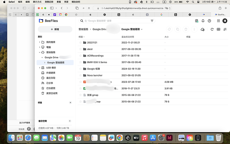The image size is (230, 144).
Task: Click the copy toolbar icon
Action: tap(178, 29)
